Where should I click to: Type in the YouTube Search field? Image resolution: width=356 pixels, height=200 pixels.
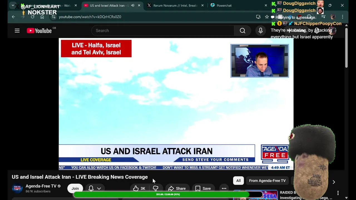point(163,31)
